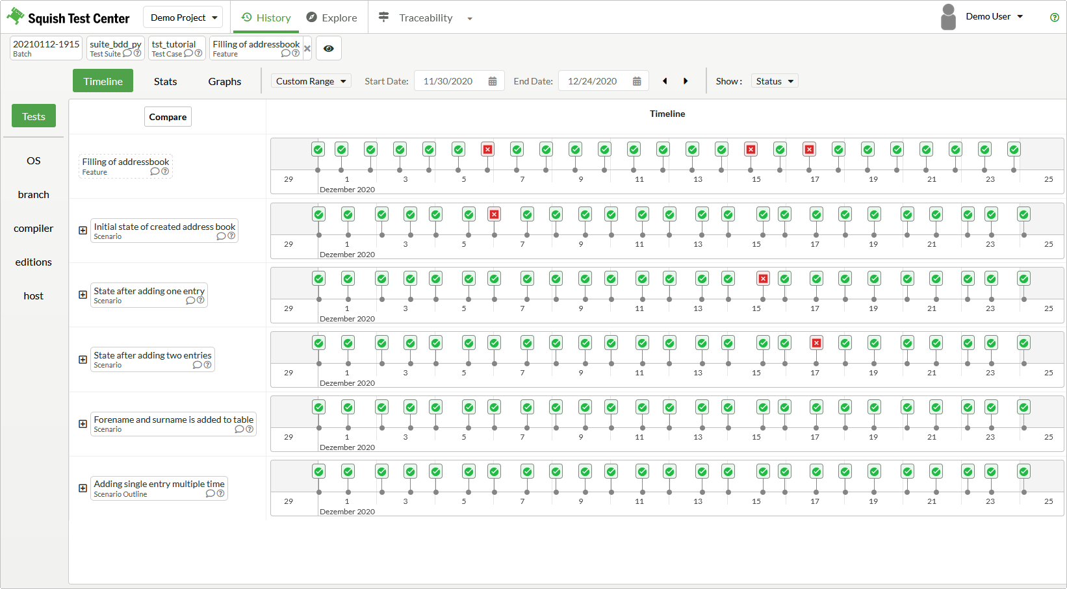Shift timeline to next date range

coord(686,81)
